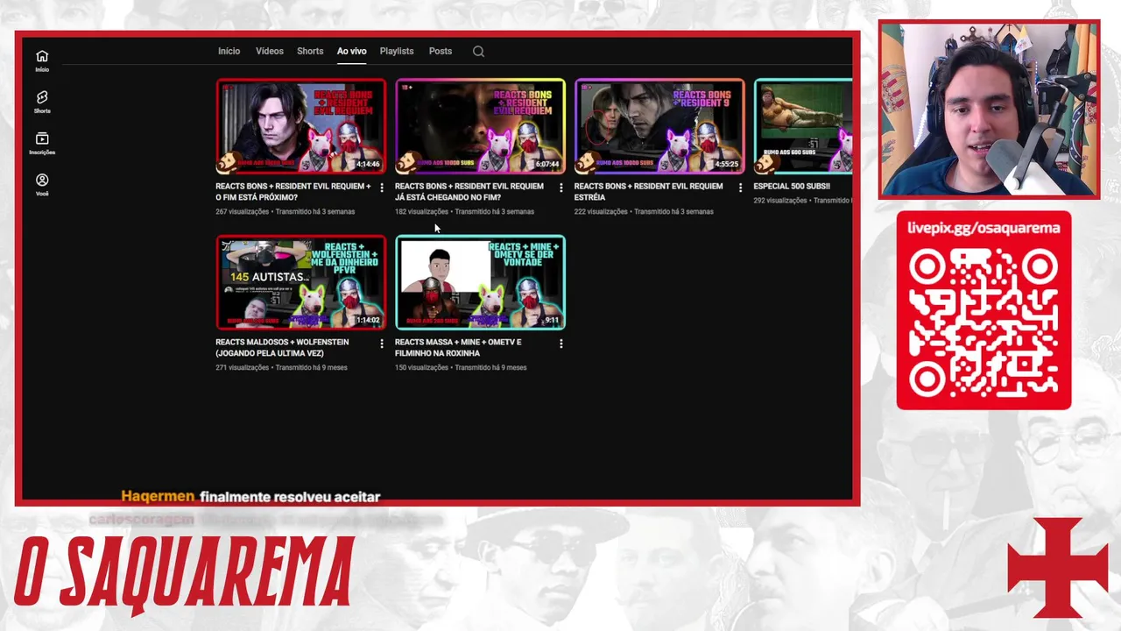Screen dimensions: 1121x631
Task: Click '267 visualizações' metadata text
Action: point(242,212)
